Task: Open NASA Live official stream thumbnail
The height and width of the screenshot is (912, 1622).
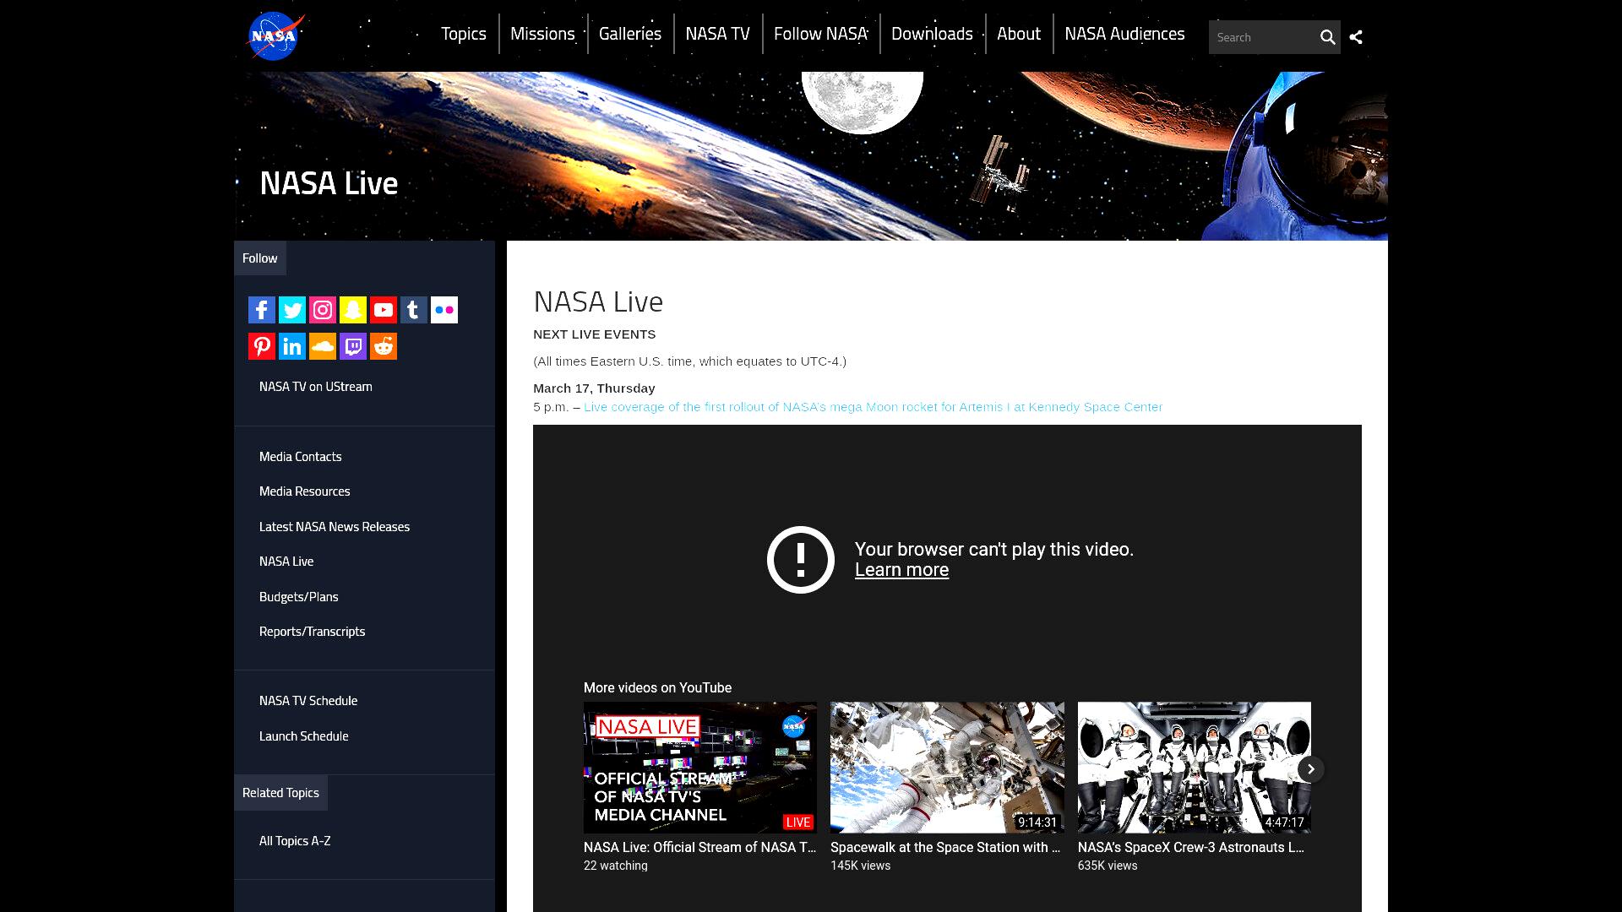Action: pyautogui.click(x=700, y=768)
